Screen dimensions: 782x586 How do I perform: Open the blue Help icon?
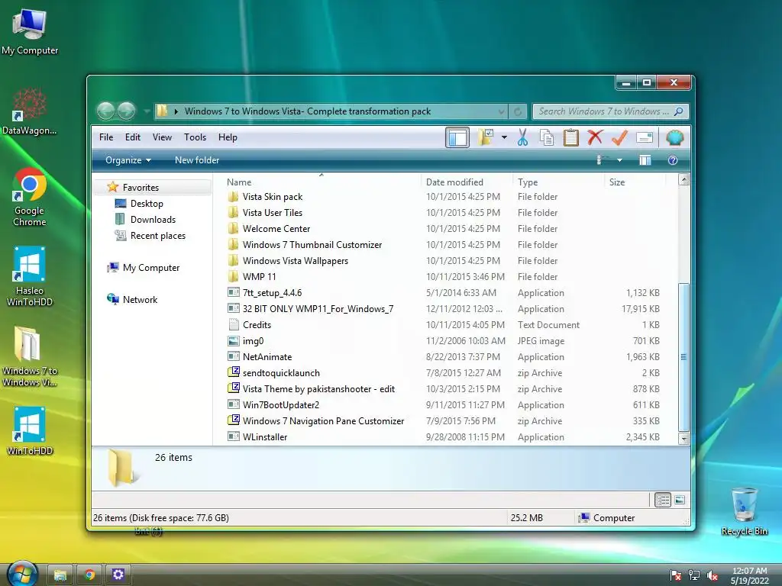[x=672, y=160]
